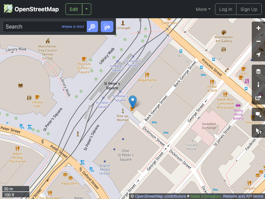Click the map information 'i' icon
Viewport: 265px width, 199px height.
258,85
